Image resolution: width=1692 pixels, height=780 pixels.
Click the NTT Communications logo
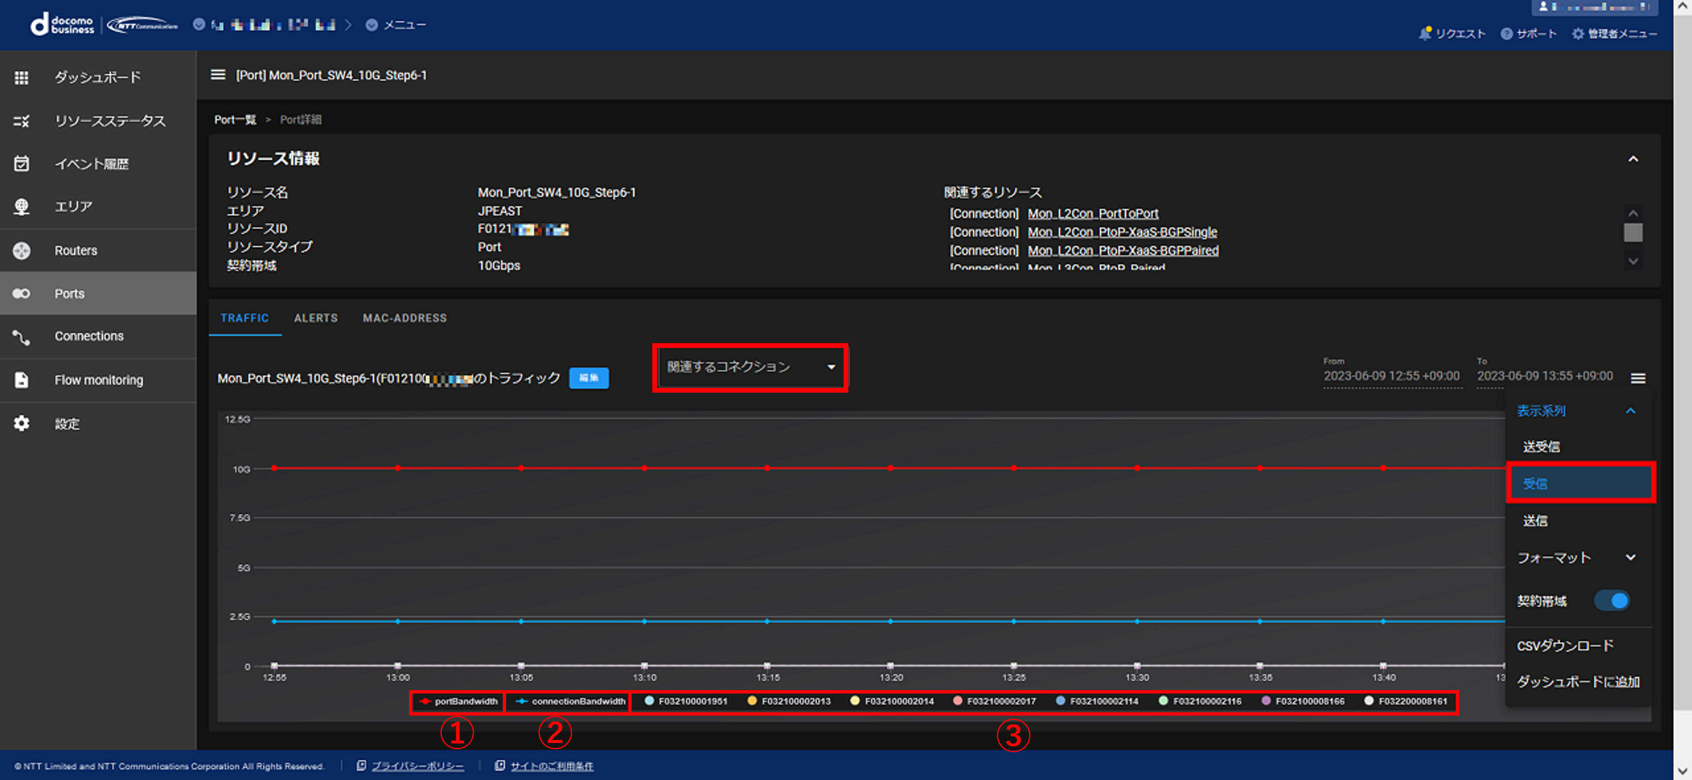point(143,25)
